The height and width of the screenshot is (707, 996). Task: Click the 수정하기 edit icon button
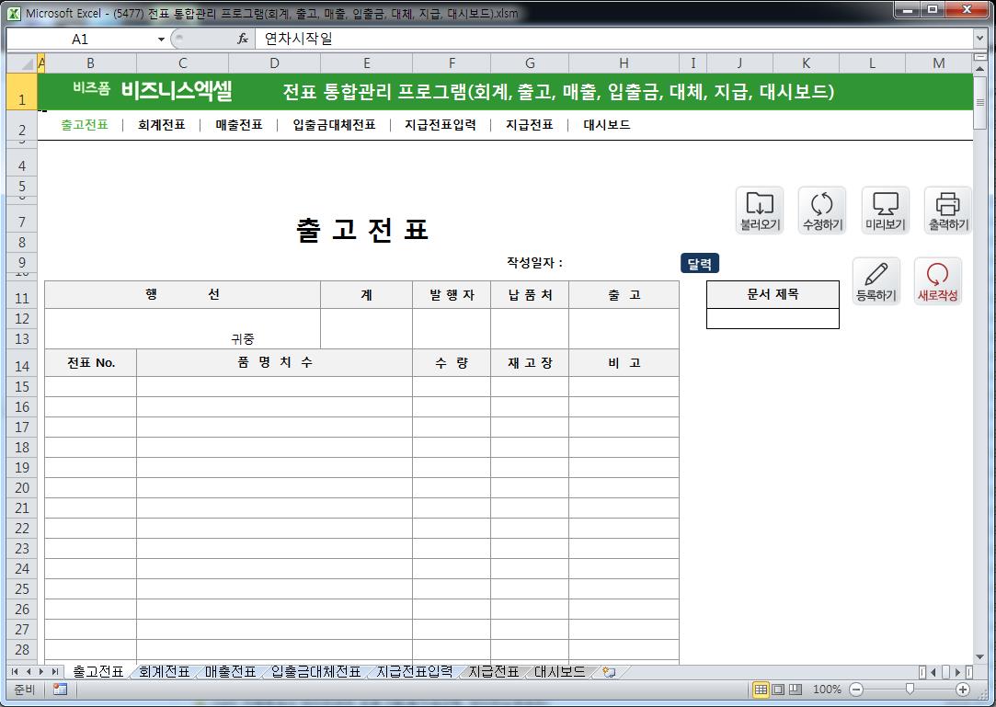coord(822,211)
